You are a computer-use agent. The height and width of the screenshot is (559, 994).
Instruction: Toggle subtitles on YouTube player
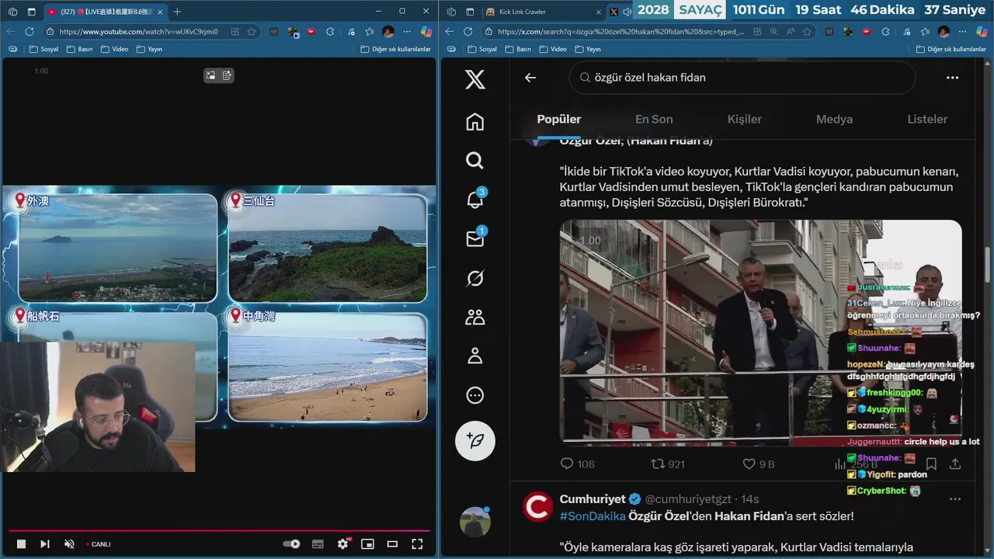[x=318, y=544]
